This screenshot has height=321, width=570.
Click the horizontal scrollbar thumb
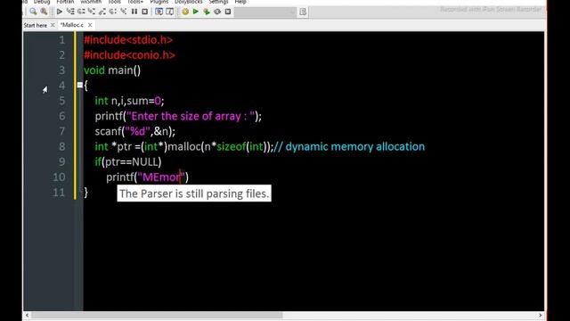[157, 315]
